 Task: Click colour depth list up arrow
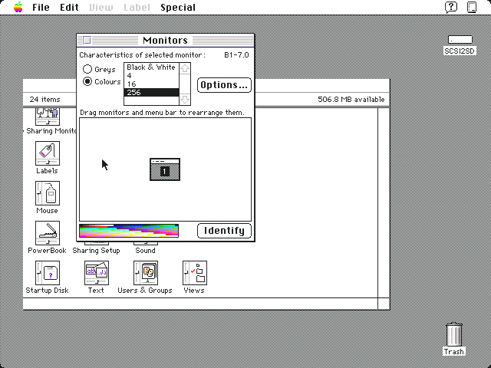click(x=185, y=68)
